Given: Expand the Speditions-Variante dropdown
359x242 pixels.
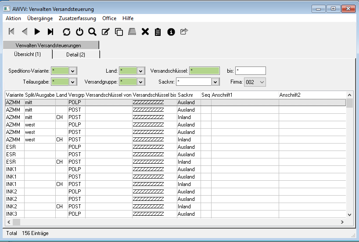Looking at the screenshot, I should click(73, 71).
